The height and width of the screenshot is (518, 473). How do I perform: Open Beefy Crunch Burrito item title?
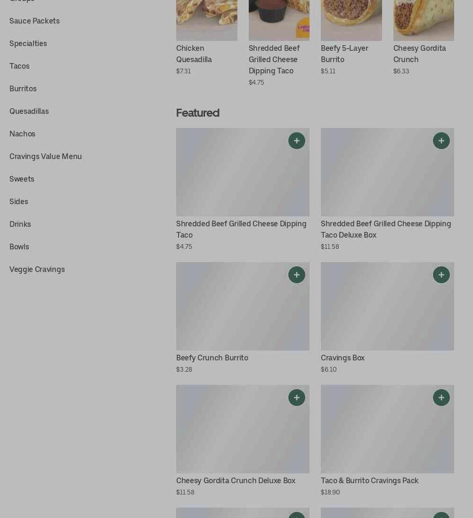[x=212, y=358]
